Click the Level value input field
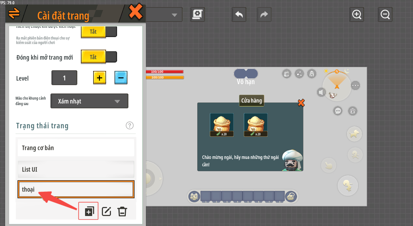 click(x=64, y=78)
